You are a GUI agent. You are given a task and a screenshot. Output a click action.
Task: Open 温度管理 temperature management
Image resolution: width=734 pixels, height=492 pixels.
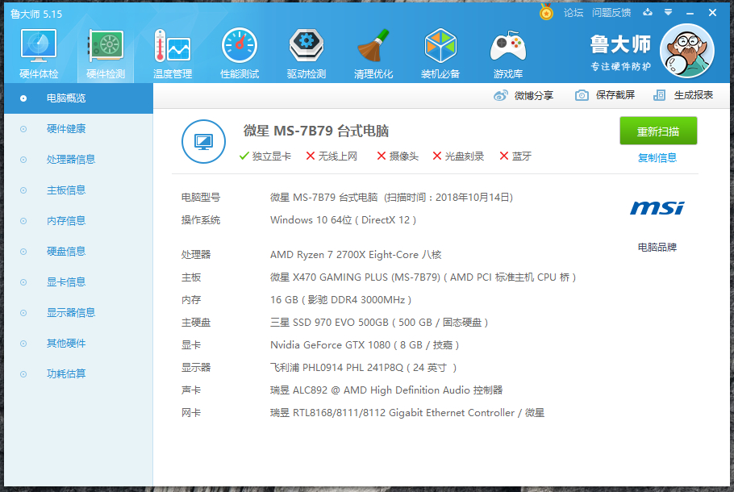coord(173,54)
